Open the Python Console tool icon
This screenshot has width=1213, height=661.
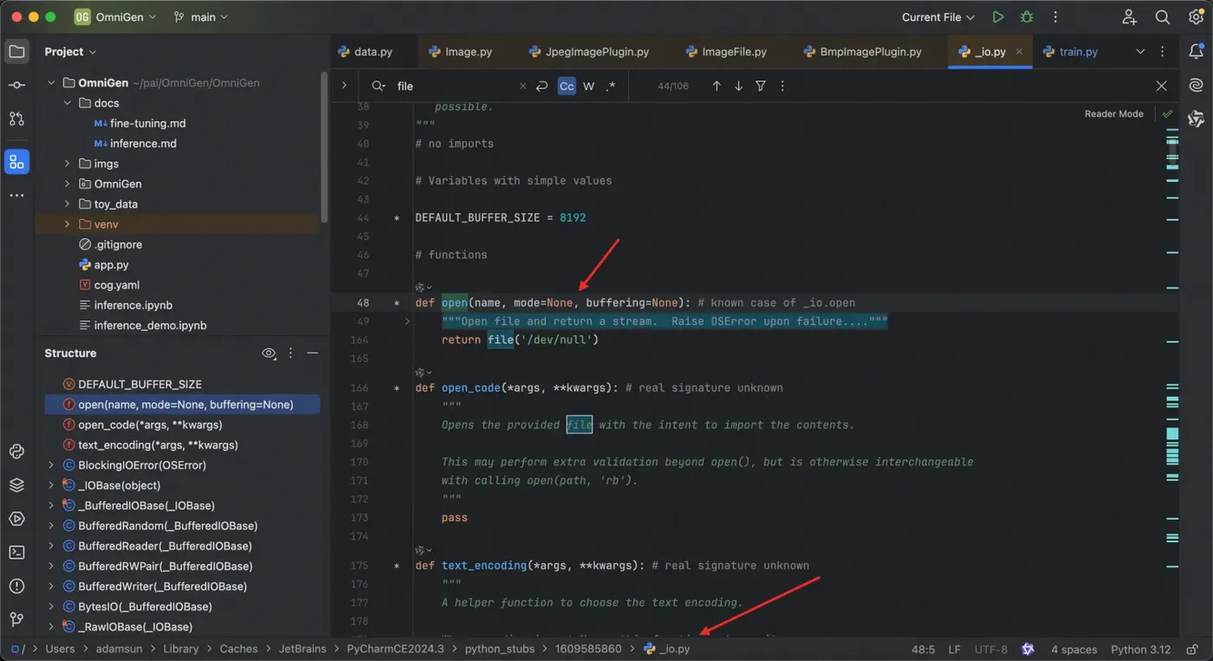(16, 450)
